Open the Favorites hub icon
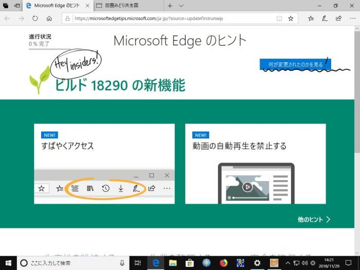This screenshot has height=270, width=360. tap(311, 18)
